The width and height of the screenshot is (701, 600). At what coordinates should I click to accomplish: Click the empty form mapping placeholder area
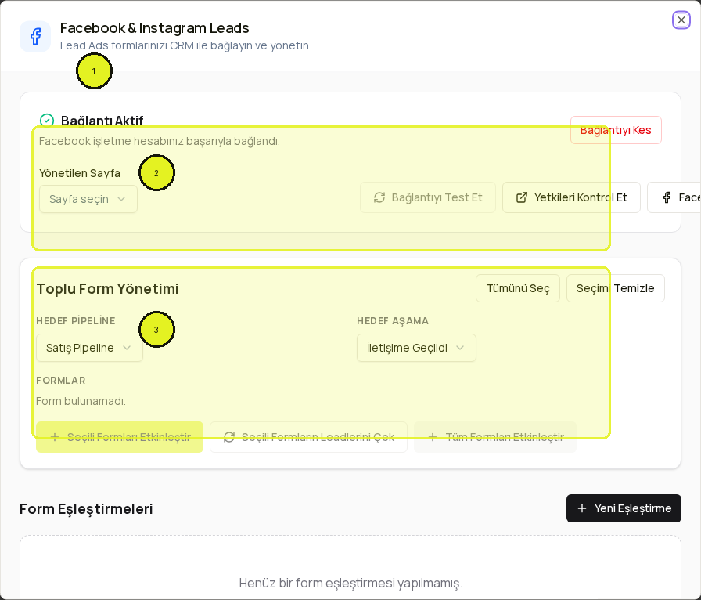click(350, 568)
